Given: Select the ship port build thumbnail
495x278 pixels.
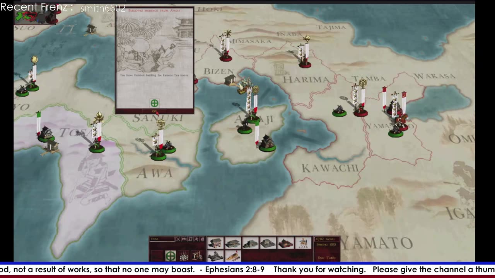Looking at the screenshot, I should [x=233, y=256].
